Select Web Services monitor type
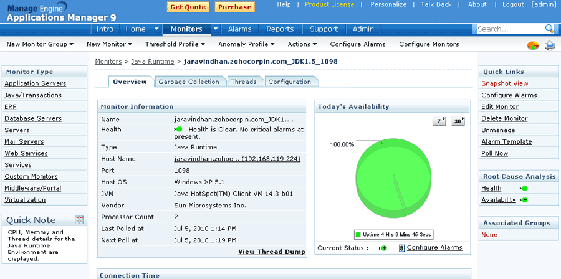Image resolution: width=561 pixels, height=279 pixels. pyautogui.click(x=26, y=153)
